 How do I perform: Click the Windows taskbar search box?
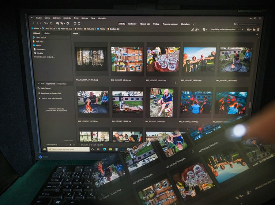coord(68,150)
